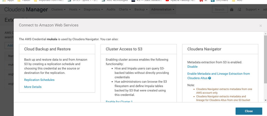Disable metadata extraction from S3
This screenshot has height=116, width=267.
(192, 67)
